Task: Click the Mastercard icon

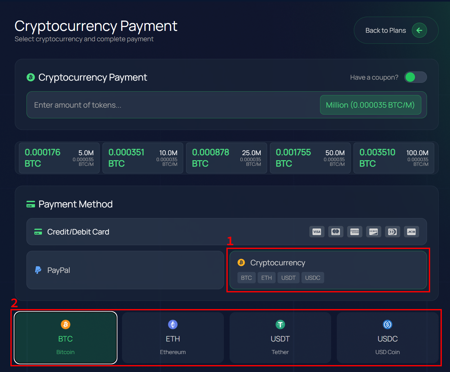Action: click(x=336, y=232)
